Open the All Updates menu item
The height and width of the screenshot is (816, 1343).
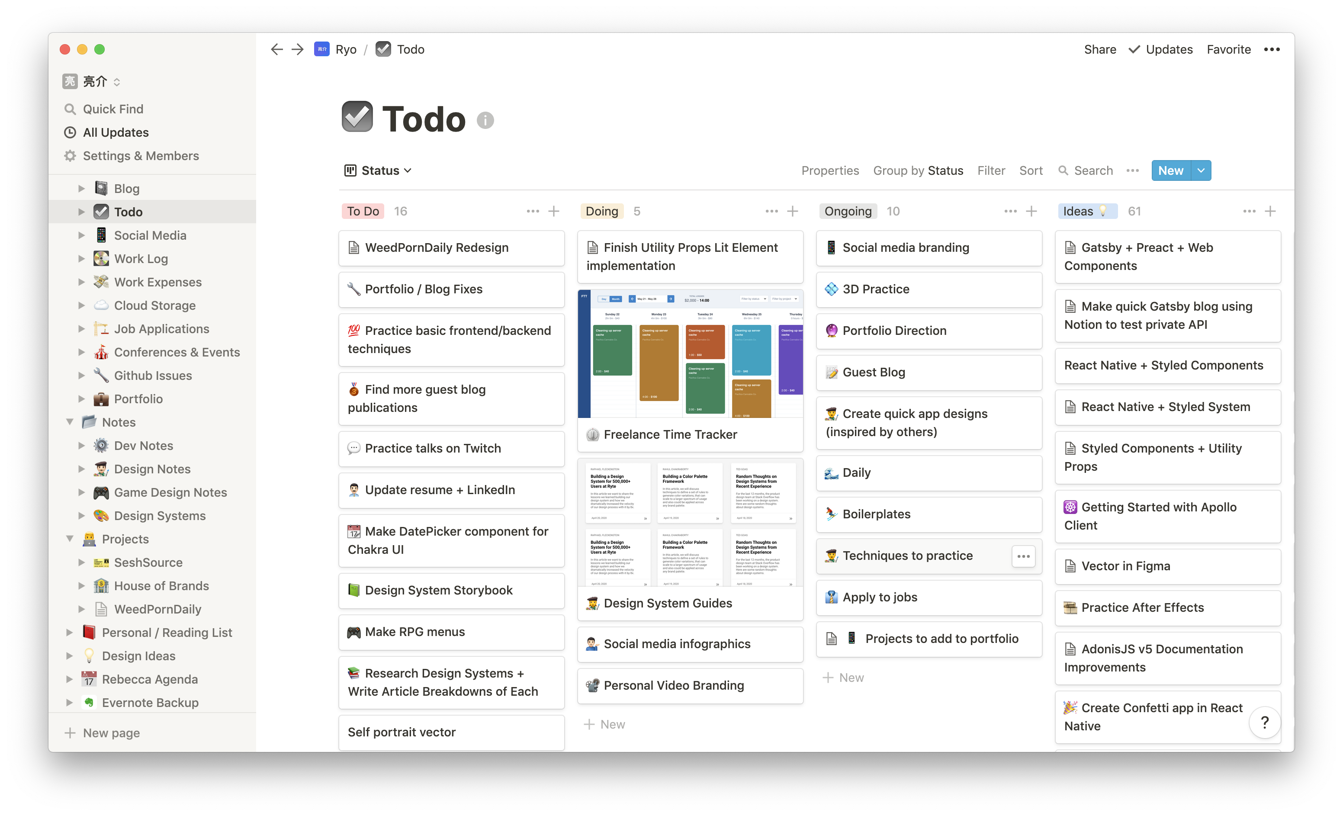[115, 132]
